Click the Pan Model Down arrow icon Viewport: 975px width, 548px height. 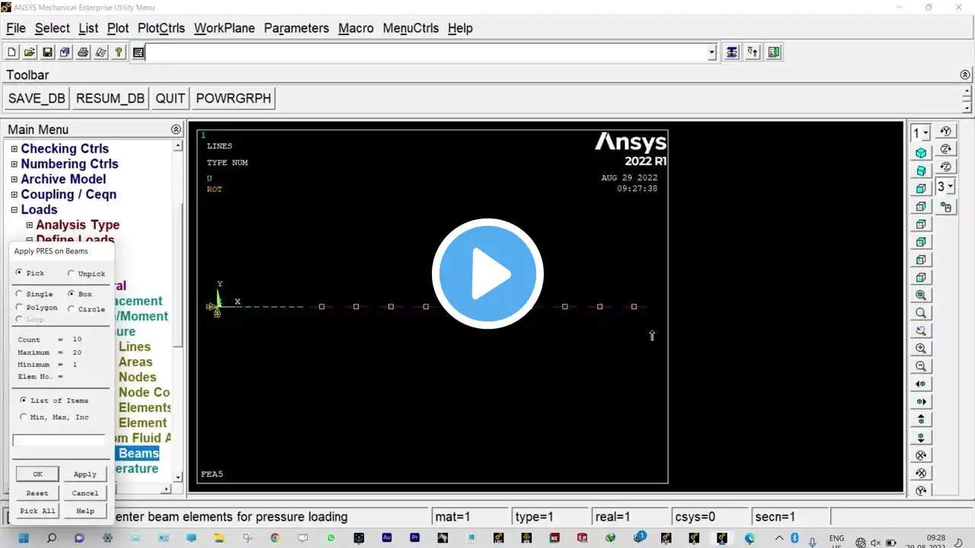click(921, 438)
